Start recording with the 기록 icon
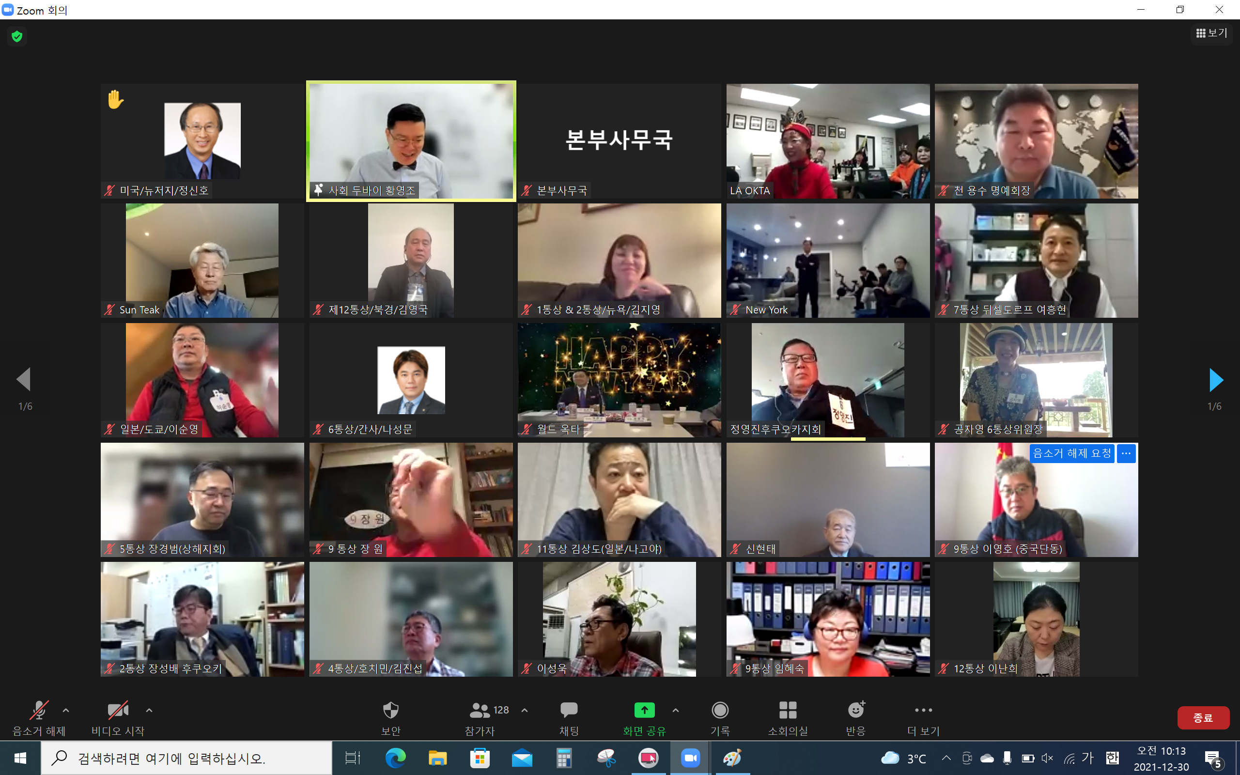The image size is (1240, 775). 720,711
